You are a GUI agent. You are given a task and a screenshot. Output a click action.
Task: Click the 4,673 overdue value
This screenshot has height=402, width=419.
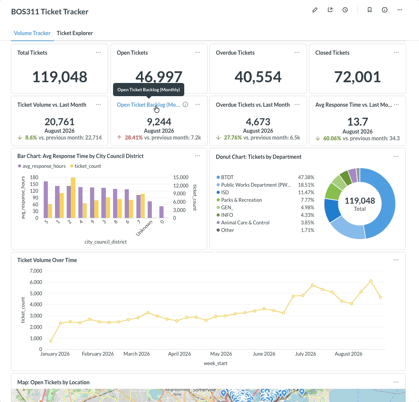258,122
